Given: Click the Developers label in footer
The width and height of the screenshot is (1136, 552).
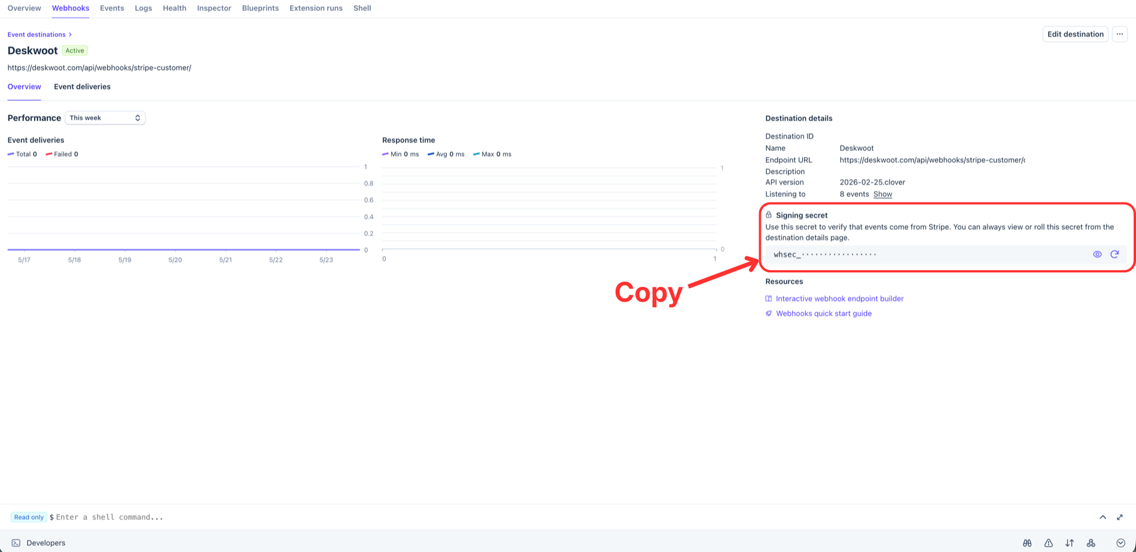Looking at the screenshot, I should pyautogui.click(x=46, y=543).
